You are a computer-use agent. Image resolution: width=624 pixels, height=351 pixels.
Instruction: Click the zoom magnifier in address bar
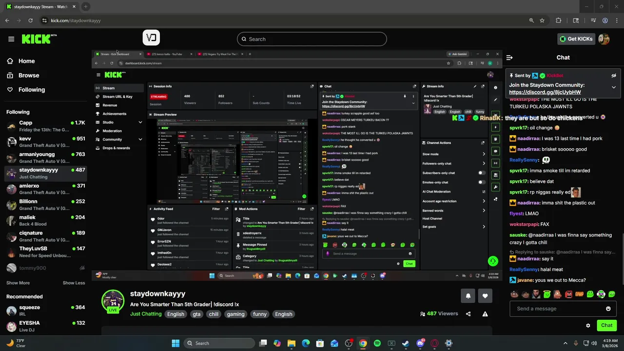[x=531, y=20]
